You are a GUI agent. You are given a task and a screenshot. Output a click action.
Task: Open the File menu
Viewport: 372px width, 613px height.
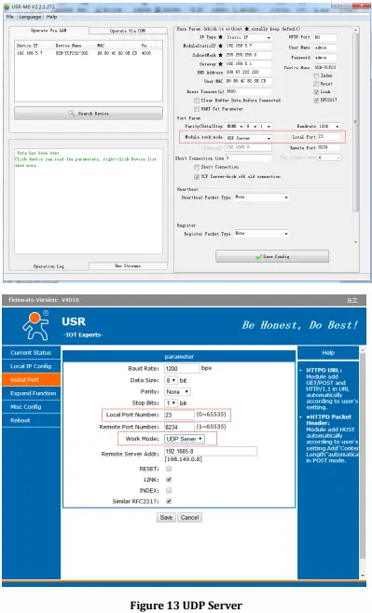pos(9,17)
